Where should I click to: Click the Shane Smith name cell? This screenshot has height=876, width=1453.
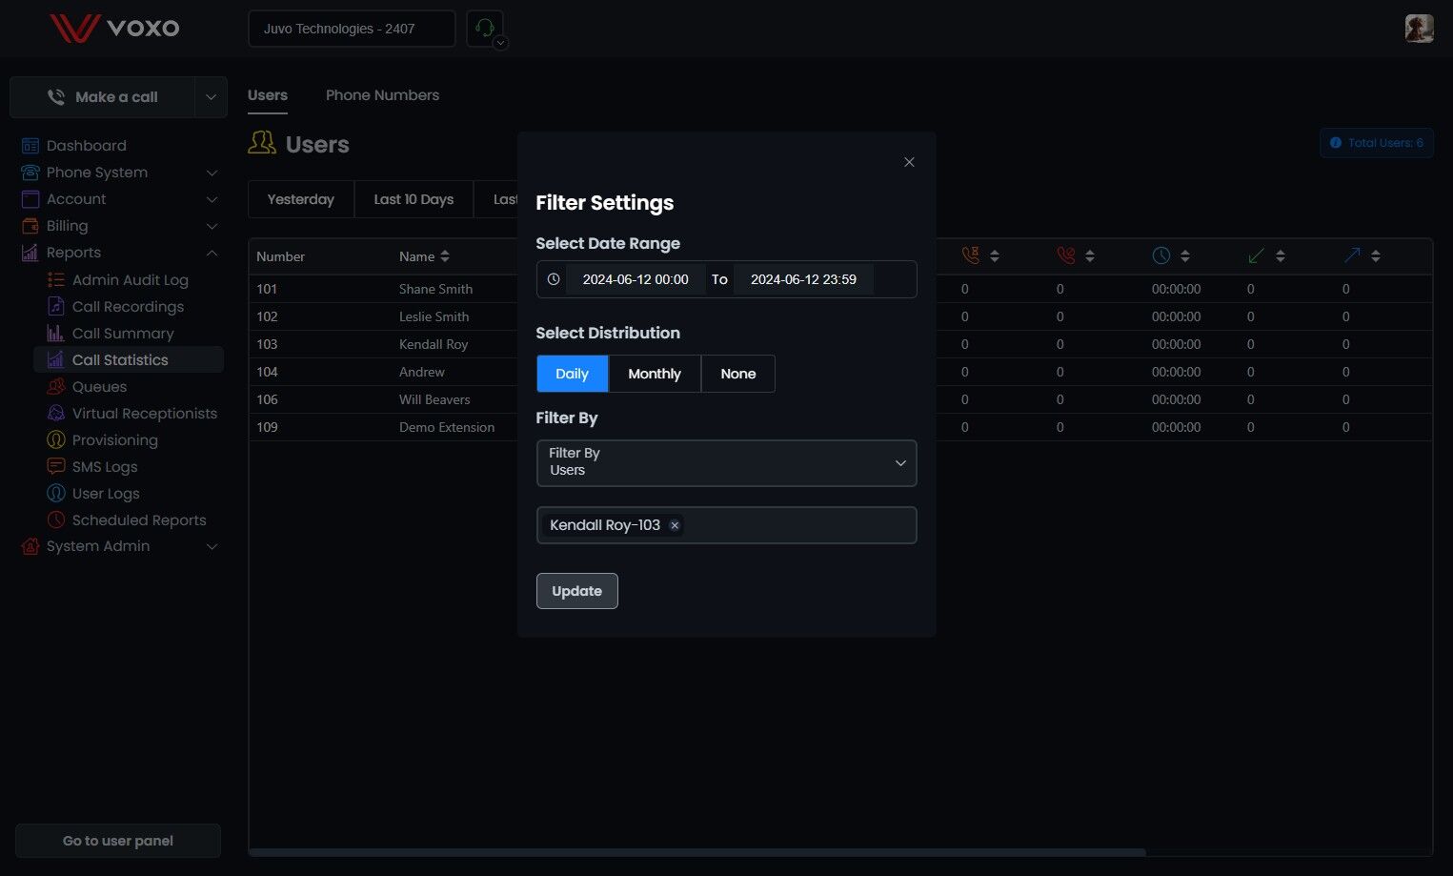(435, 289)
